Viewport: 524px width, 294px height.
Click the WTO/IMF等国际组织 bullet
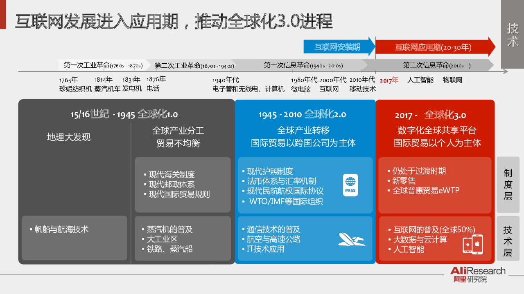pos(286,201)
